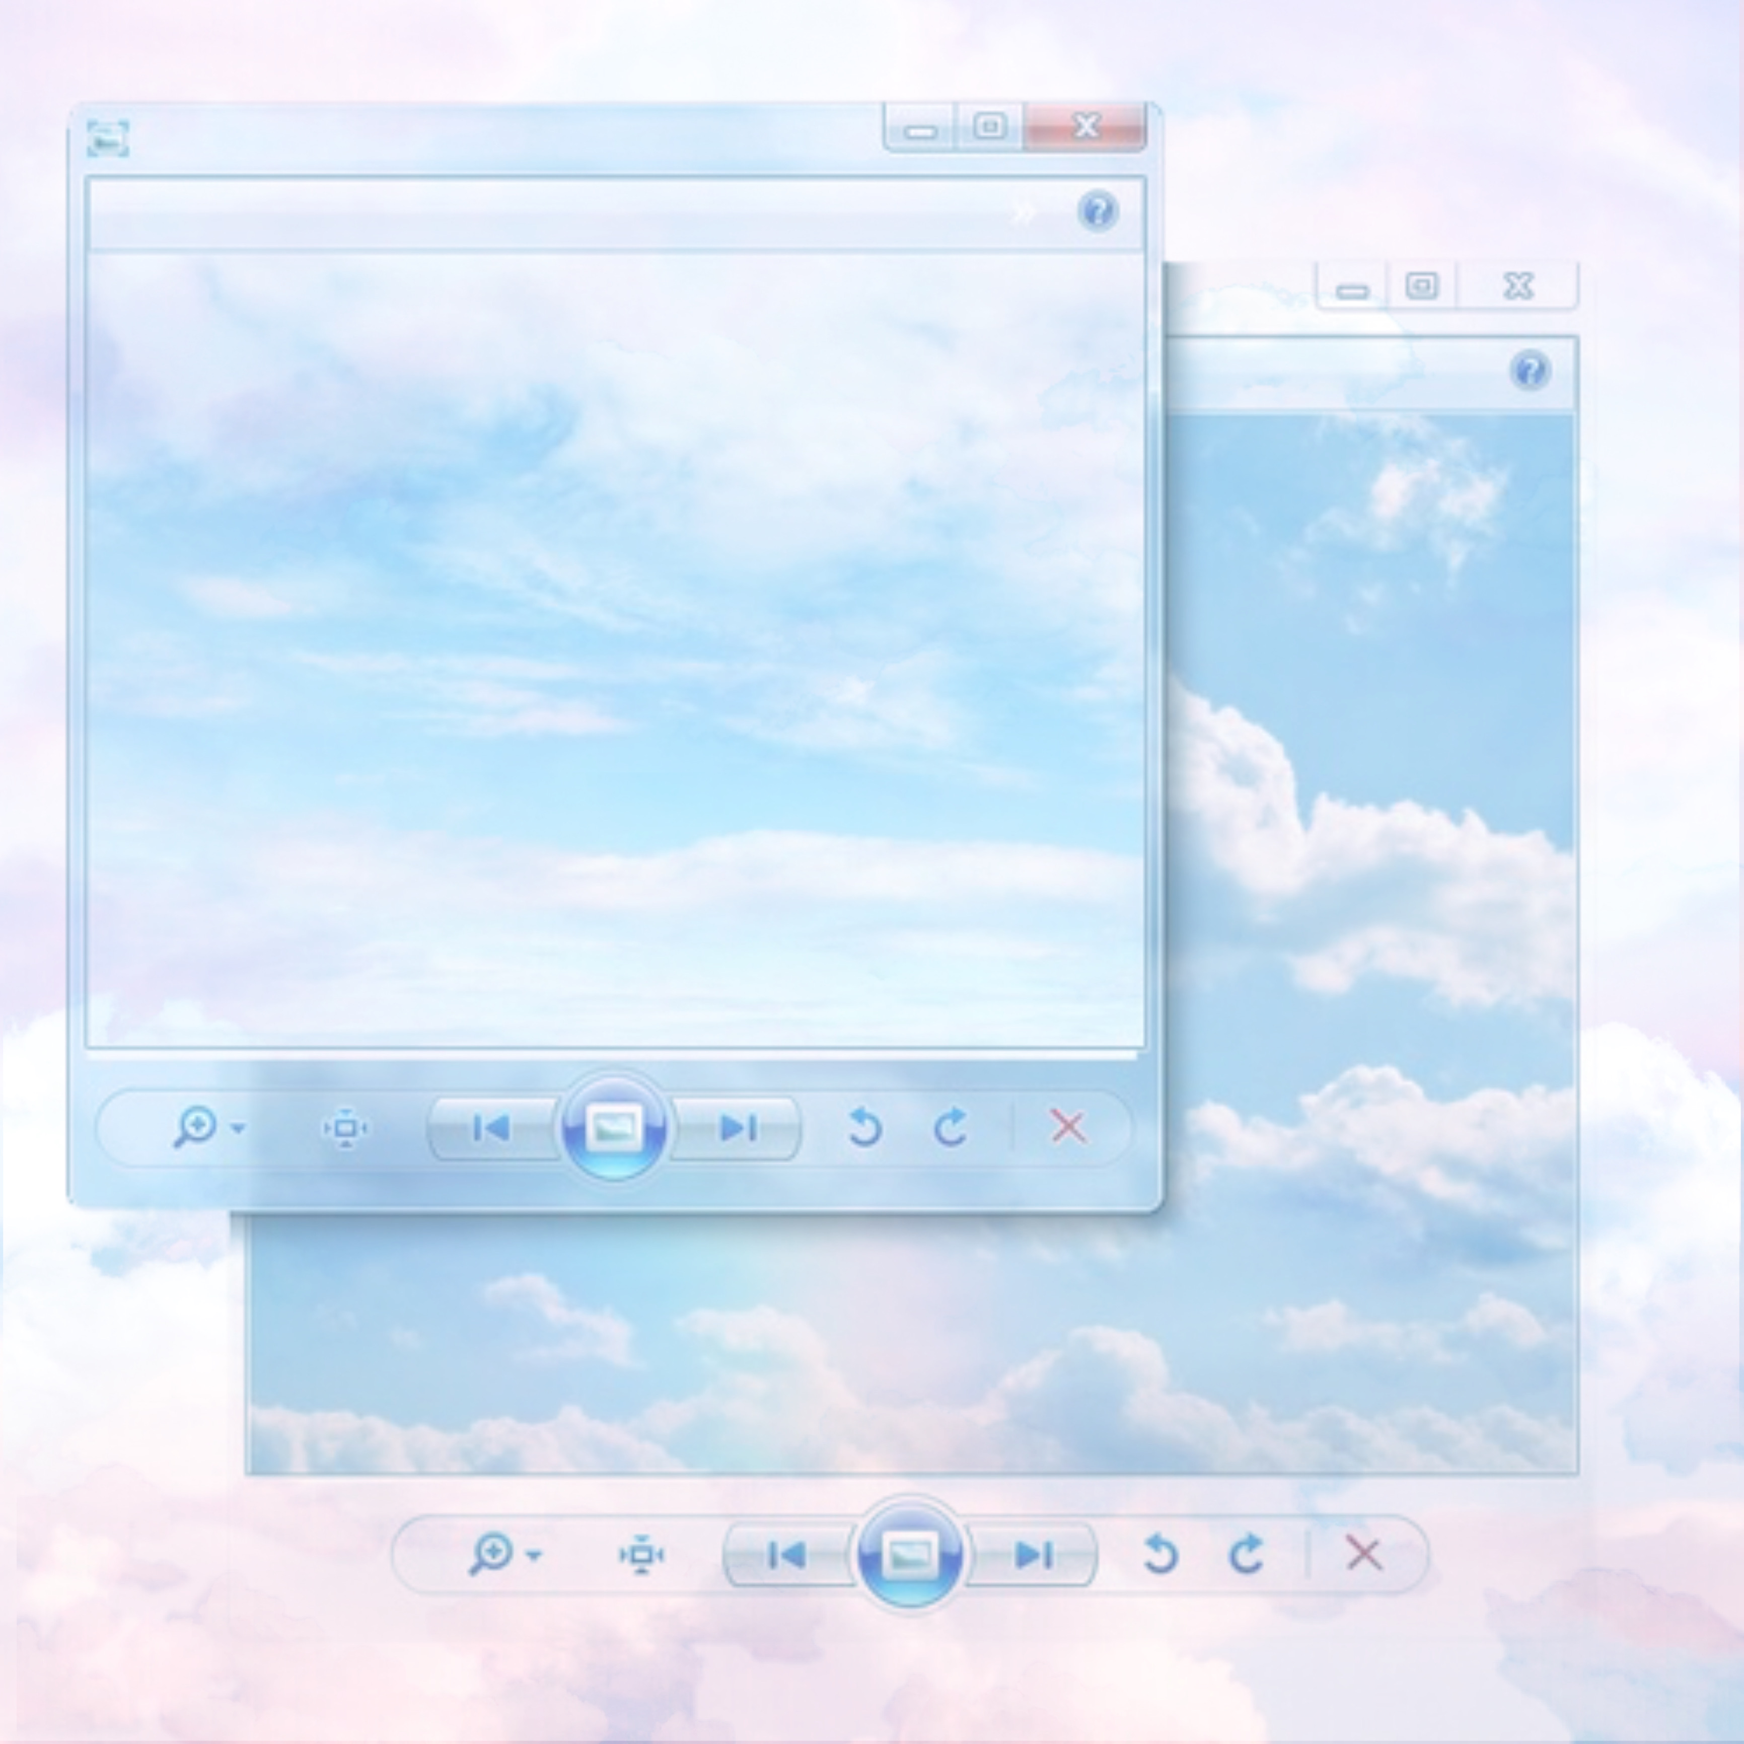The height and width of the screenshot is (1744, 1744).
Task: Start slideshow in back window
Action: pyautogui.click(x=910, y=1554)
